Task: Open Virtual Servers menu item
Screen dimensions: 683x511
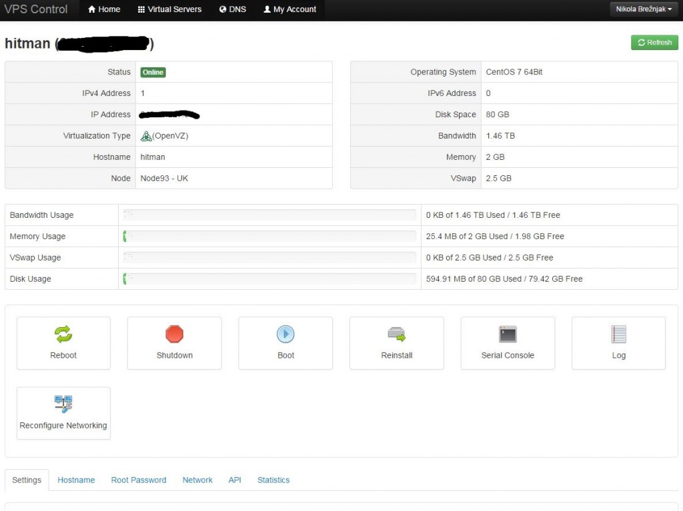Action: point(169,9)
